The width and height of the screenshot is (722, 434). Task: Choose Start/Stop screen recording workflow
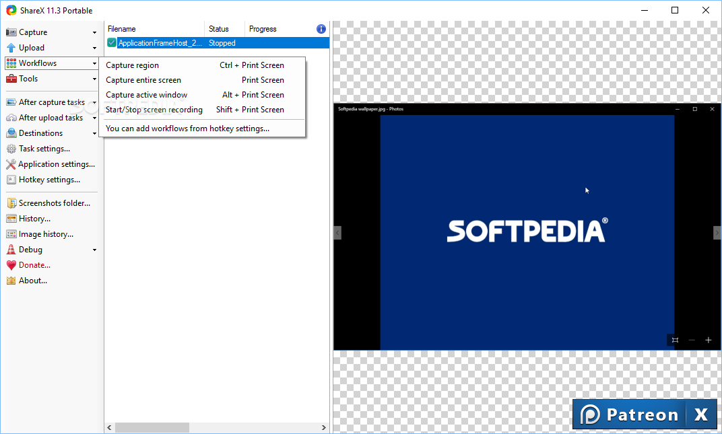point(202,110)
